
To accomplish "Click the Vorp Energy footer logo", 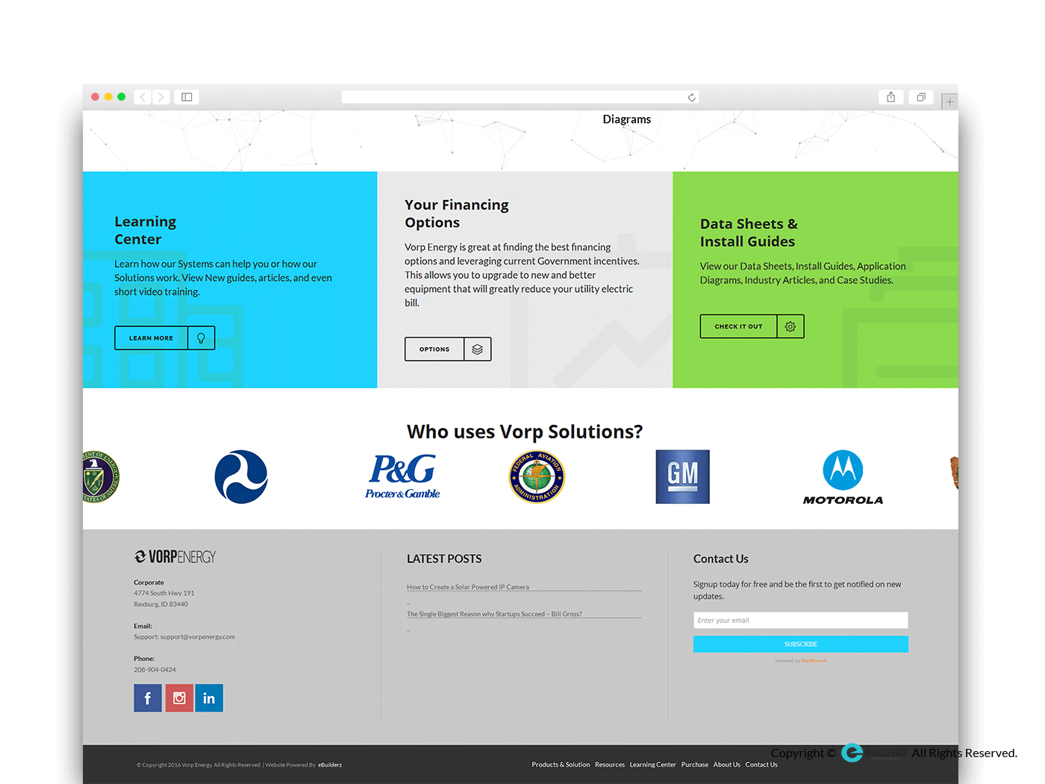I will (x=175, y=557).
